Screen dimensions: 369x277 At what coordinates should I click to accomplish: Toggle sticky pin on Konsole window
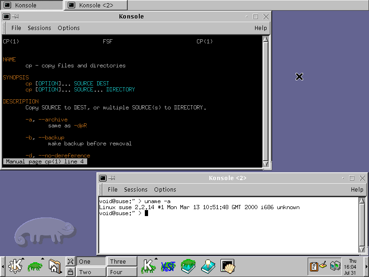pyautogui.click(x=16, y=17)
